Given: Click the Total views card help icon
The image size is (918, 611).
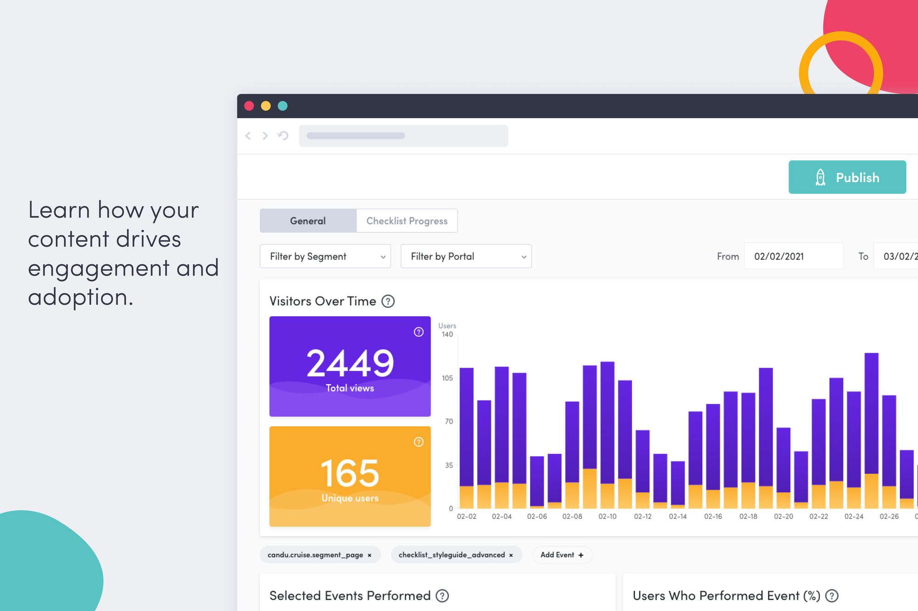Looking at the screenshot, I should tap(419, 331).
